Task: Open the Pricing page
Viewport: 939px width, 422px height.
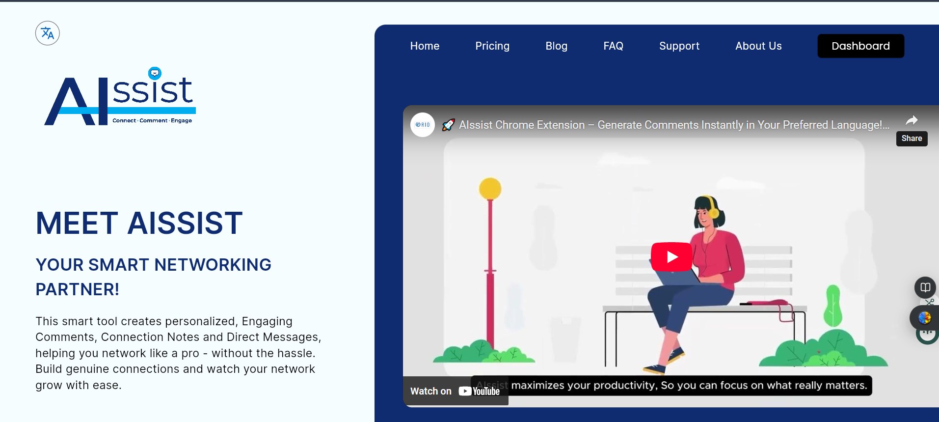Action: tap(492, 46)
